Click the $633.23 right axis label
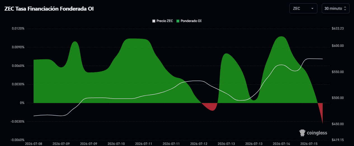354x146 pixels. point(337,28)
